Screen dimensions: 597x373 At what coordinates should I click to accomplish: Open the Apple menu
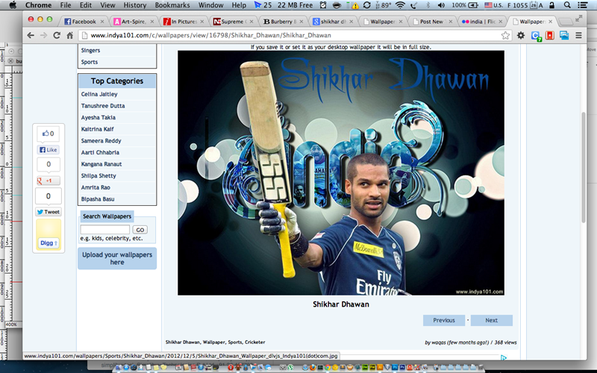pyautogui.click(x=12, y=5)
